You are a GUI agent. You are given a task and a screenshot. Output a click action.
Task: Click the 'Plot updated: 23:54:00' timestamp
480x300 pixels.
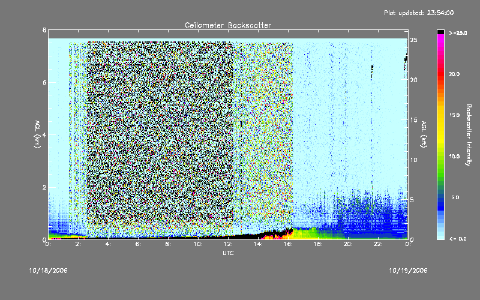pos(419,13)
